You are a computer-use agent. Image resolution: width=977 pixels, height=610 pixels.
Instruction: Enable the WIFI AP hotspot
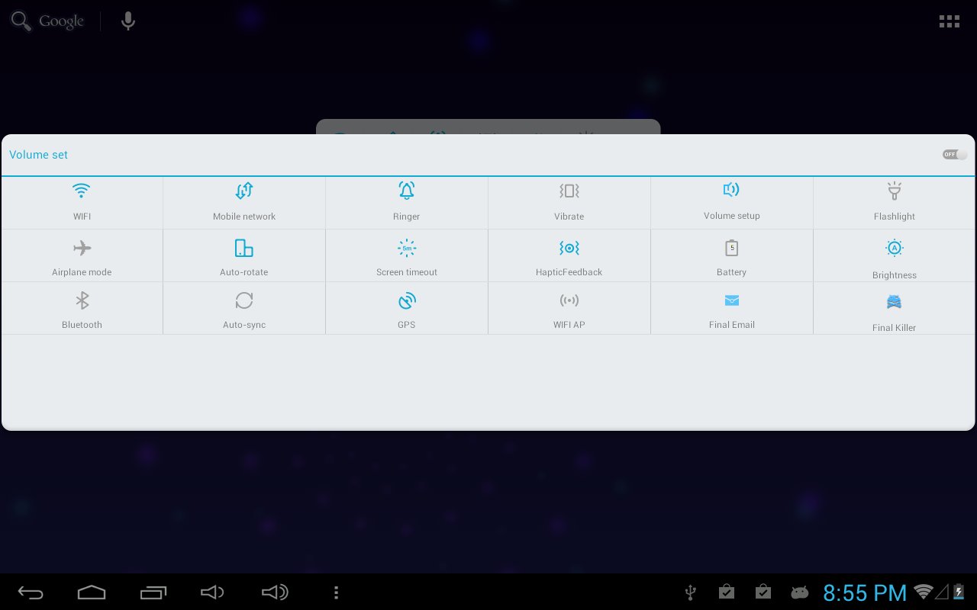pyautogui.click(x=569, y=309)
